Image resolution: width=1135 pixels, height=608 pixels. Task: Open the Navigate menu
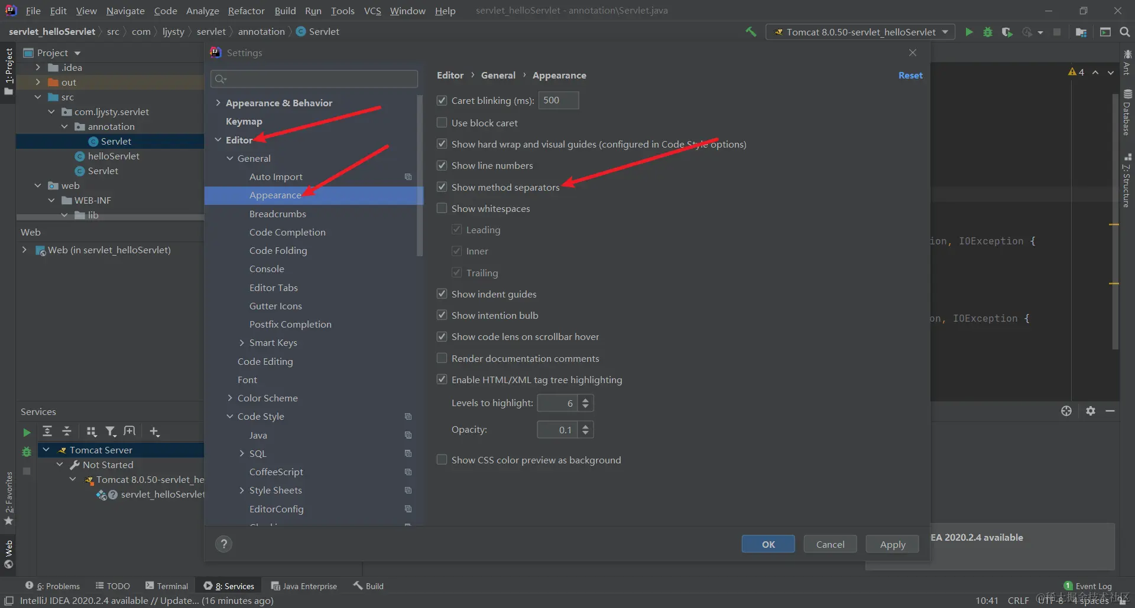(x=125, y=11)
